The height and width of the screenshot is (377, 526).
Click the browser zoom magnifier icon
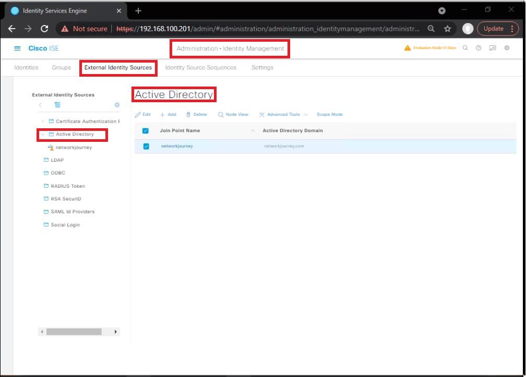coord(431,29)
